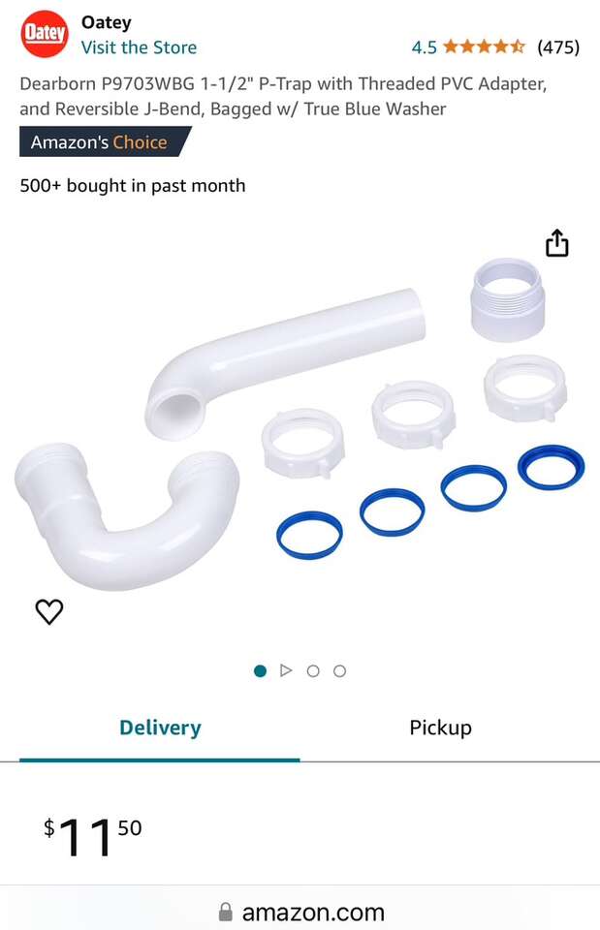Select the Delivery tab

[x=160, y=728]
